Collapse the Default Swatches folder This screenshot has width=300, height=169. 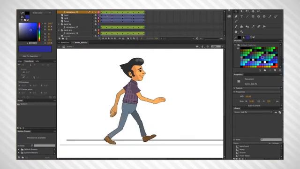[235, 45]
